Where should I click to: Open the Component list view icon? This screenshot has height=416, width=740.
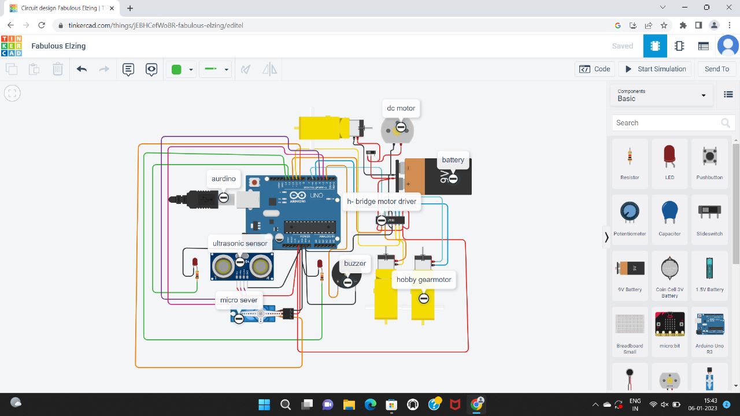(x=704, y=46)
